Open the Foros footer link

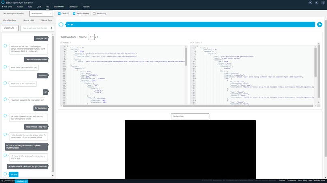pyautogui.click(x=300, y=181)
